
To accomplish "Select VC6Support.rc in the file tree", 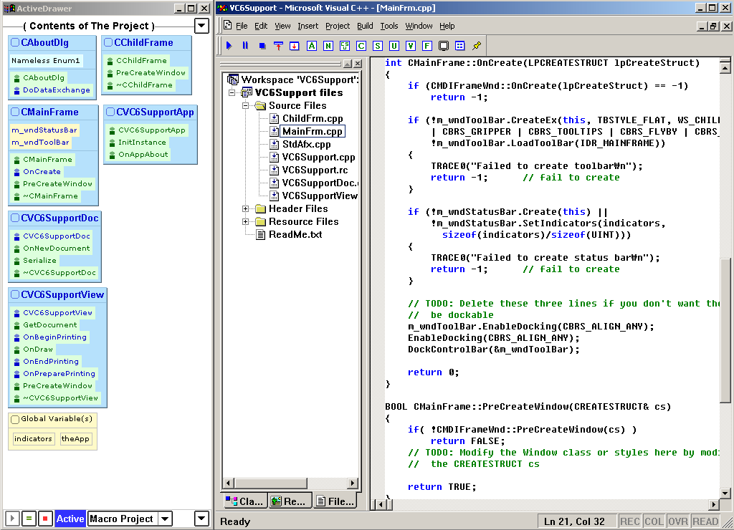I will coord(315,170).
